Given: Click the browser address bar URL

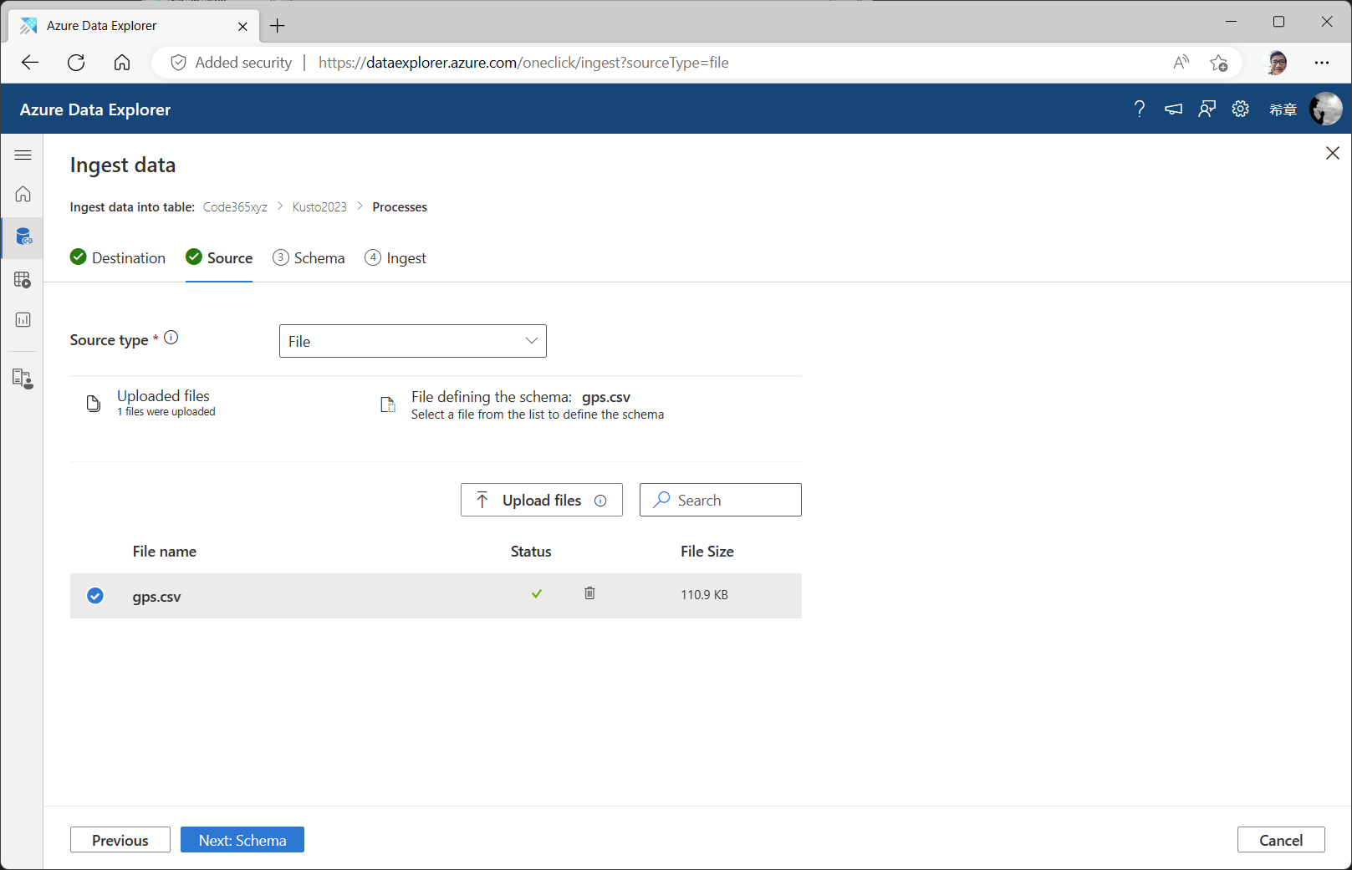Looking at the screenshot, I should click(x=523, y=63).
